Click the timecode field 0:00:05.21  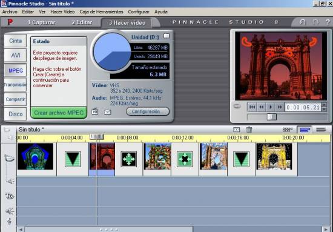click(303, 107)
